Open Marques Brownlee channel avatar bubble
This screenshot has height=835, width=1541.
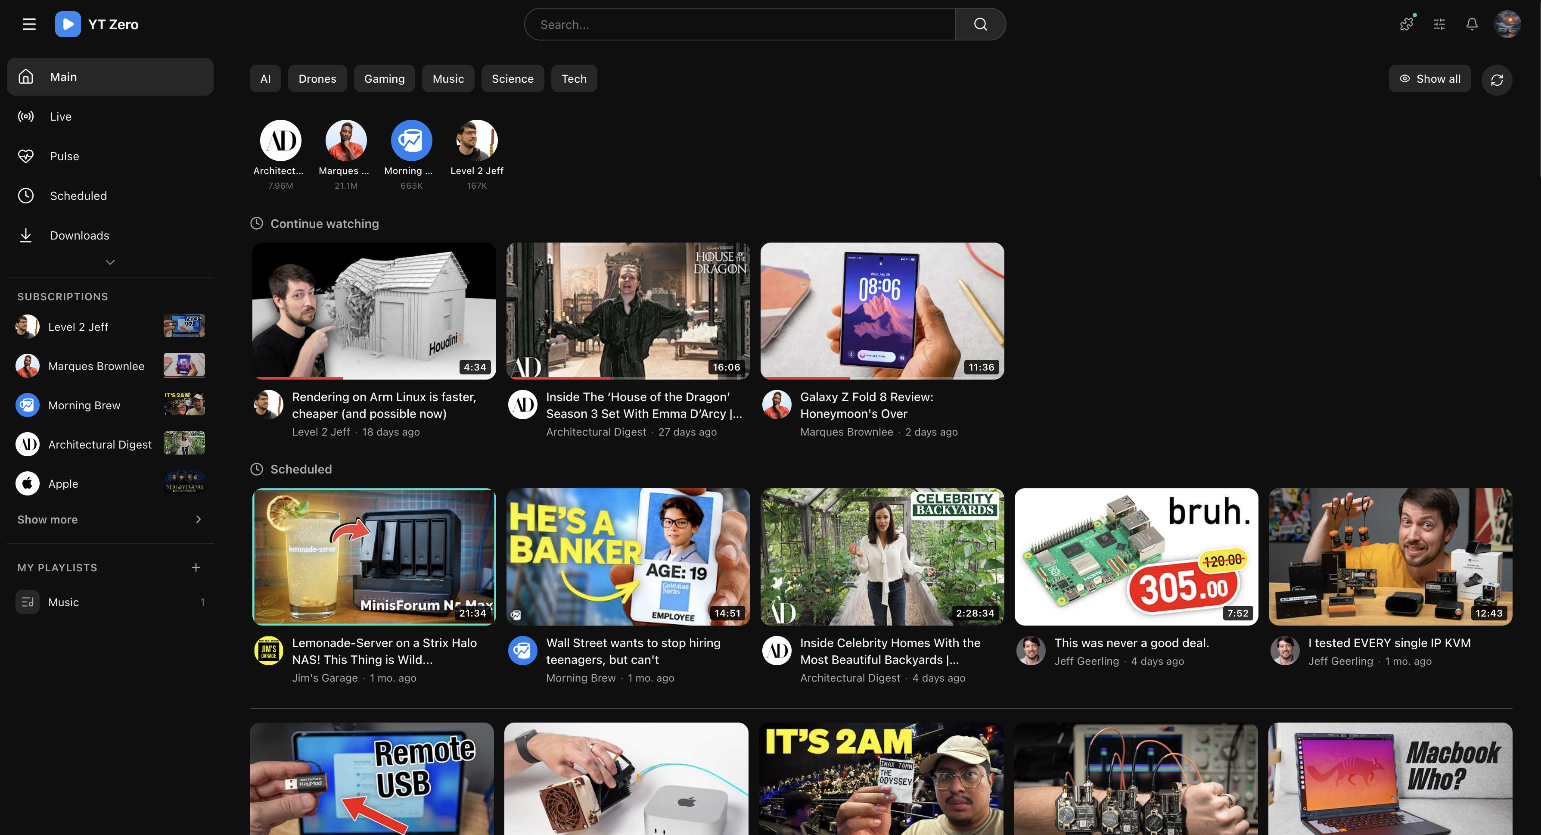click(346, 140)
